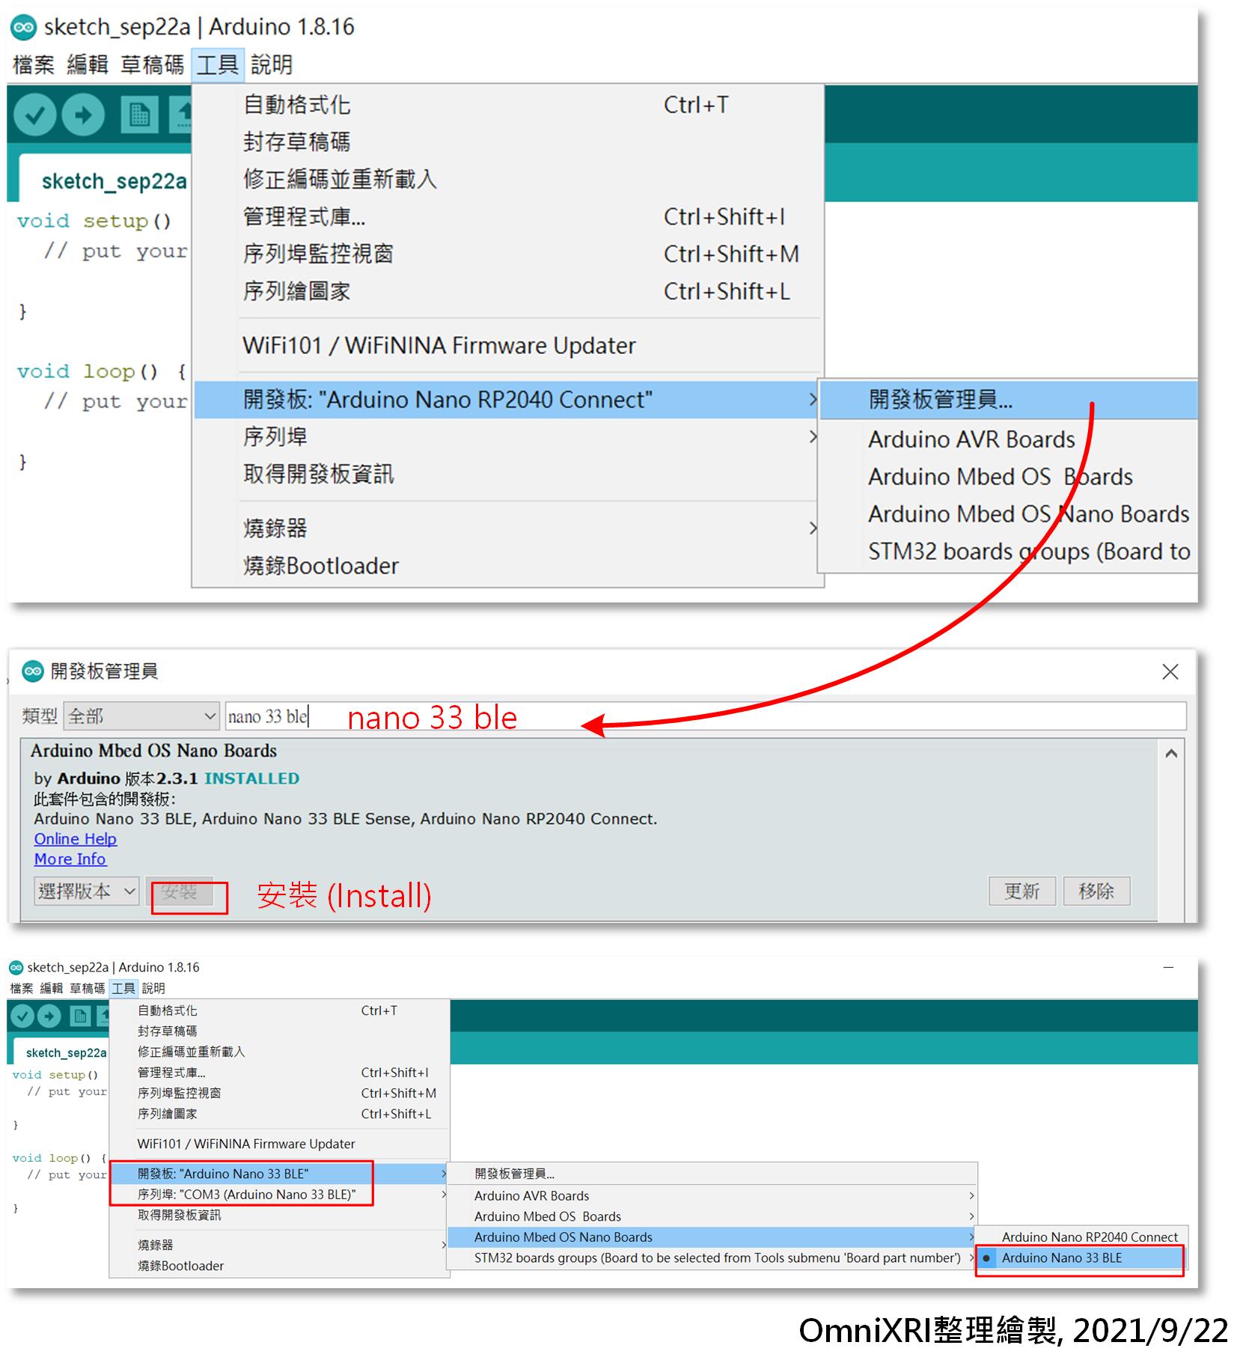Click the New sketch icon in the upper Arduino window
Screen dimensions: 1246x1366
point(139,115)
